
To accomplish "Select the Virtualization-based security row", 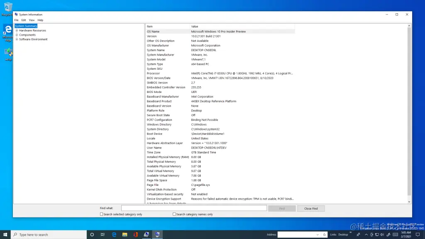I will click(x=220, y=194).
